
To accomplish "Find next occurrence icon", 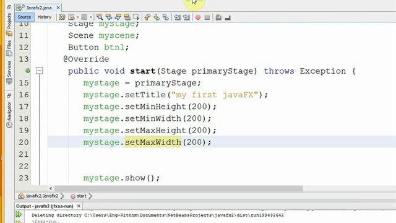I will click(x=118, y=17).
